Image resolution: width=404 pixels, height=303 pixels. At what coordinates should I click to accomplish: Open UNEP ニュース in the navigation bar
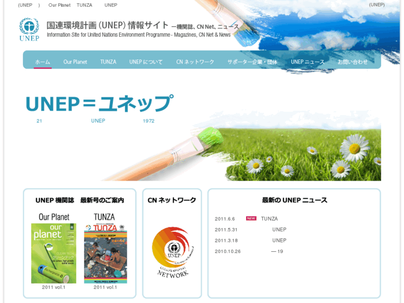[307, 62]
